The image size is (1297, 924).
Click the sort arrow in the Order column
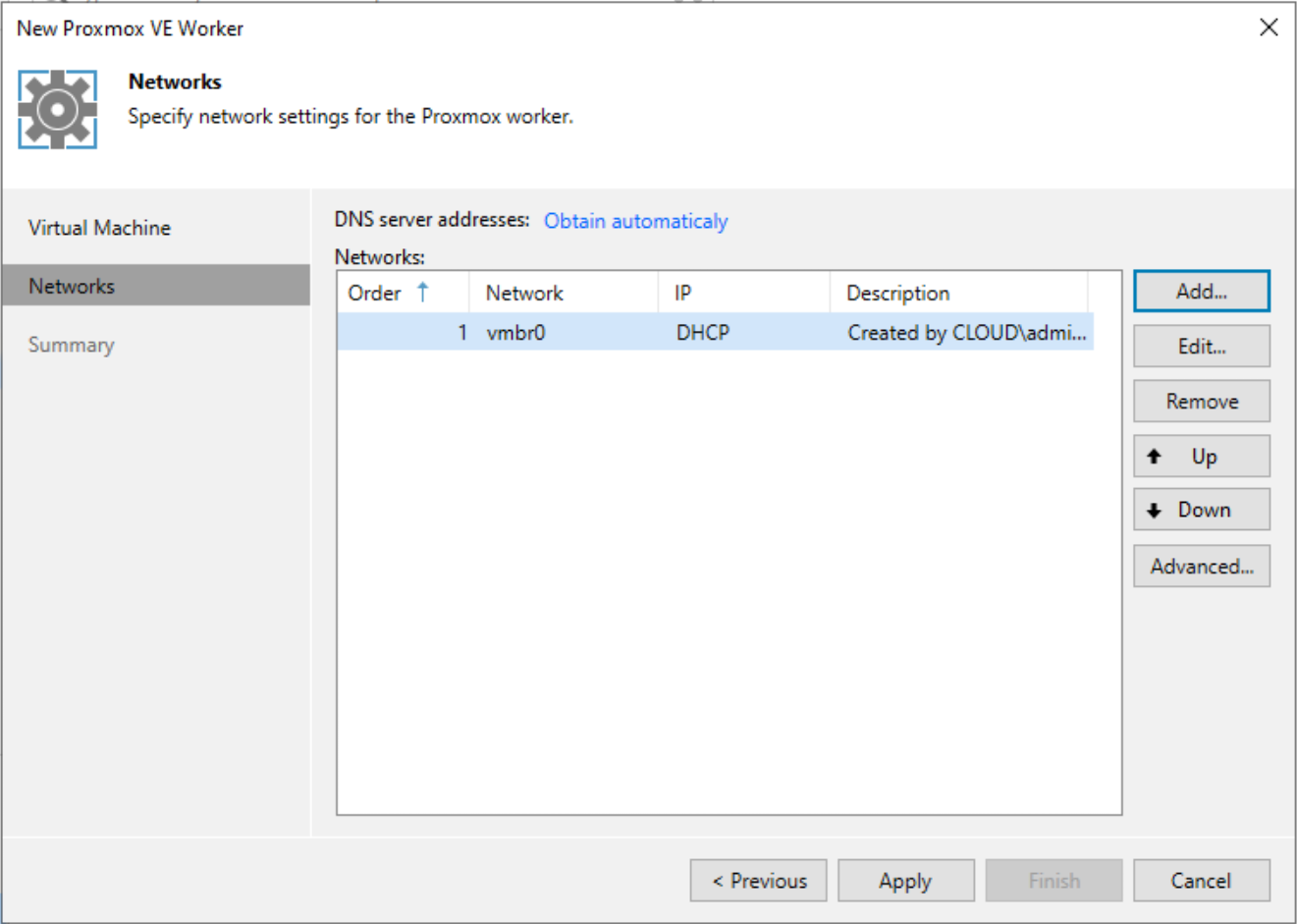(x=421, y=292)
